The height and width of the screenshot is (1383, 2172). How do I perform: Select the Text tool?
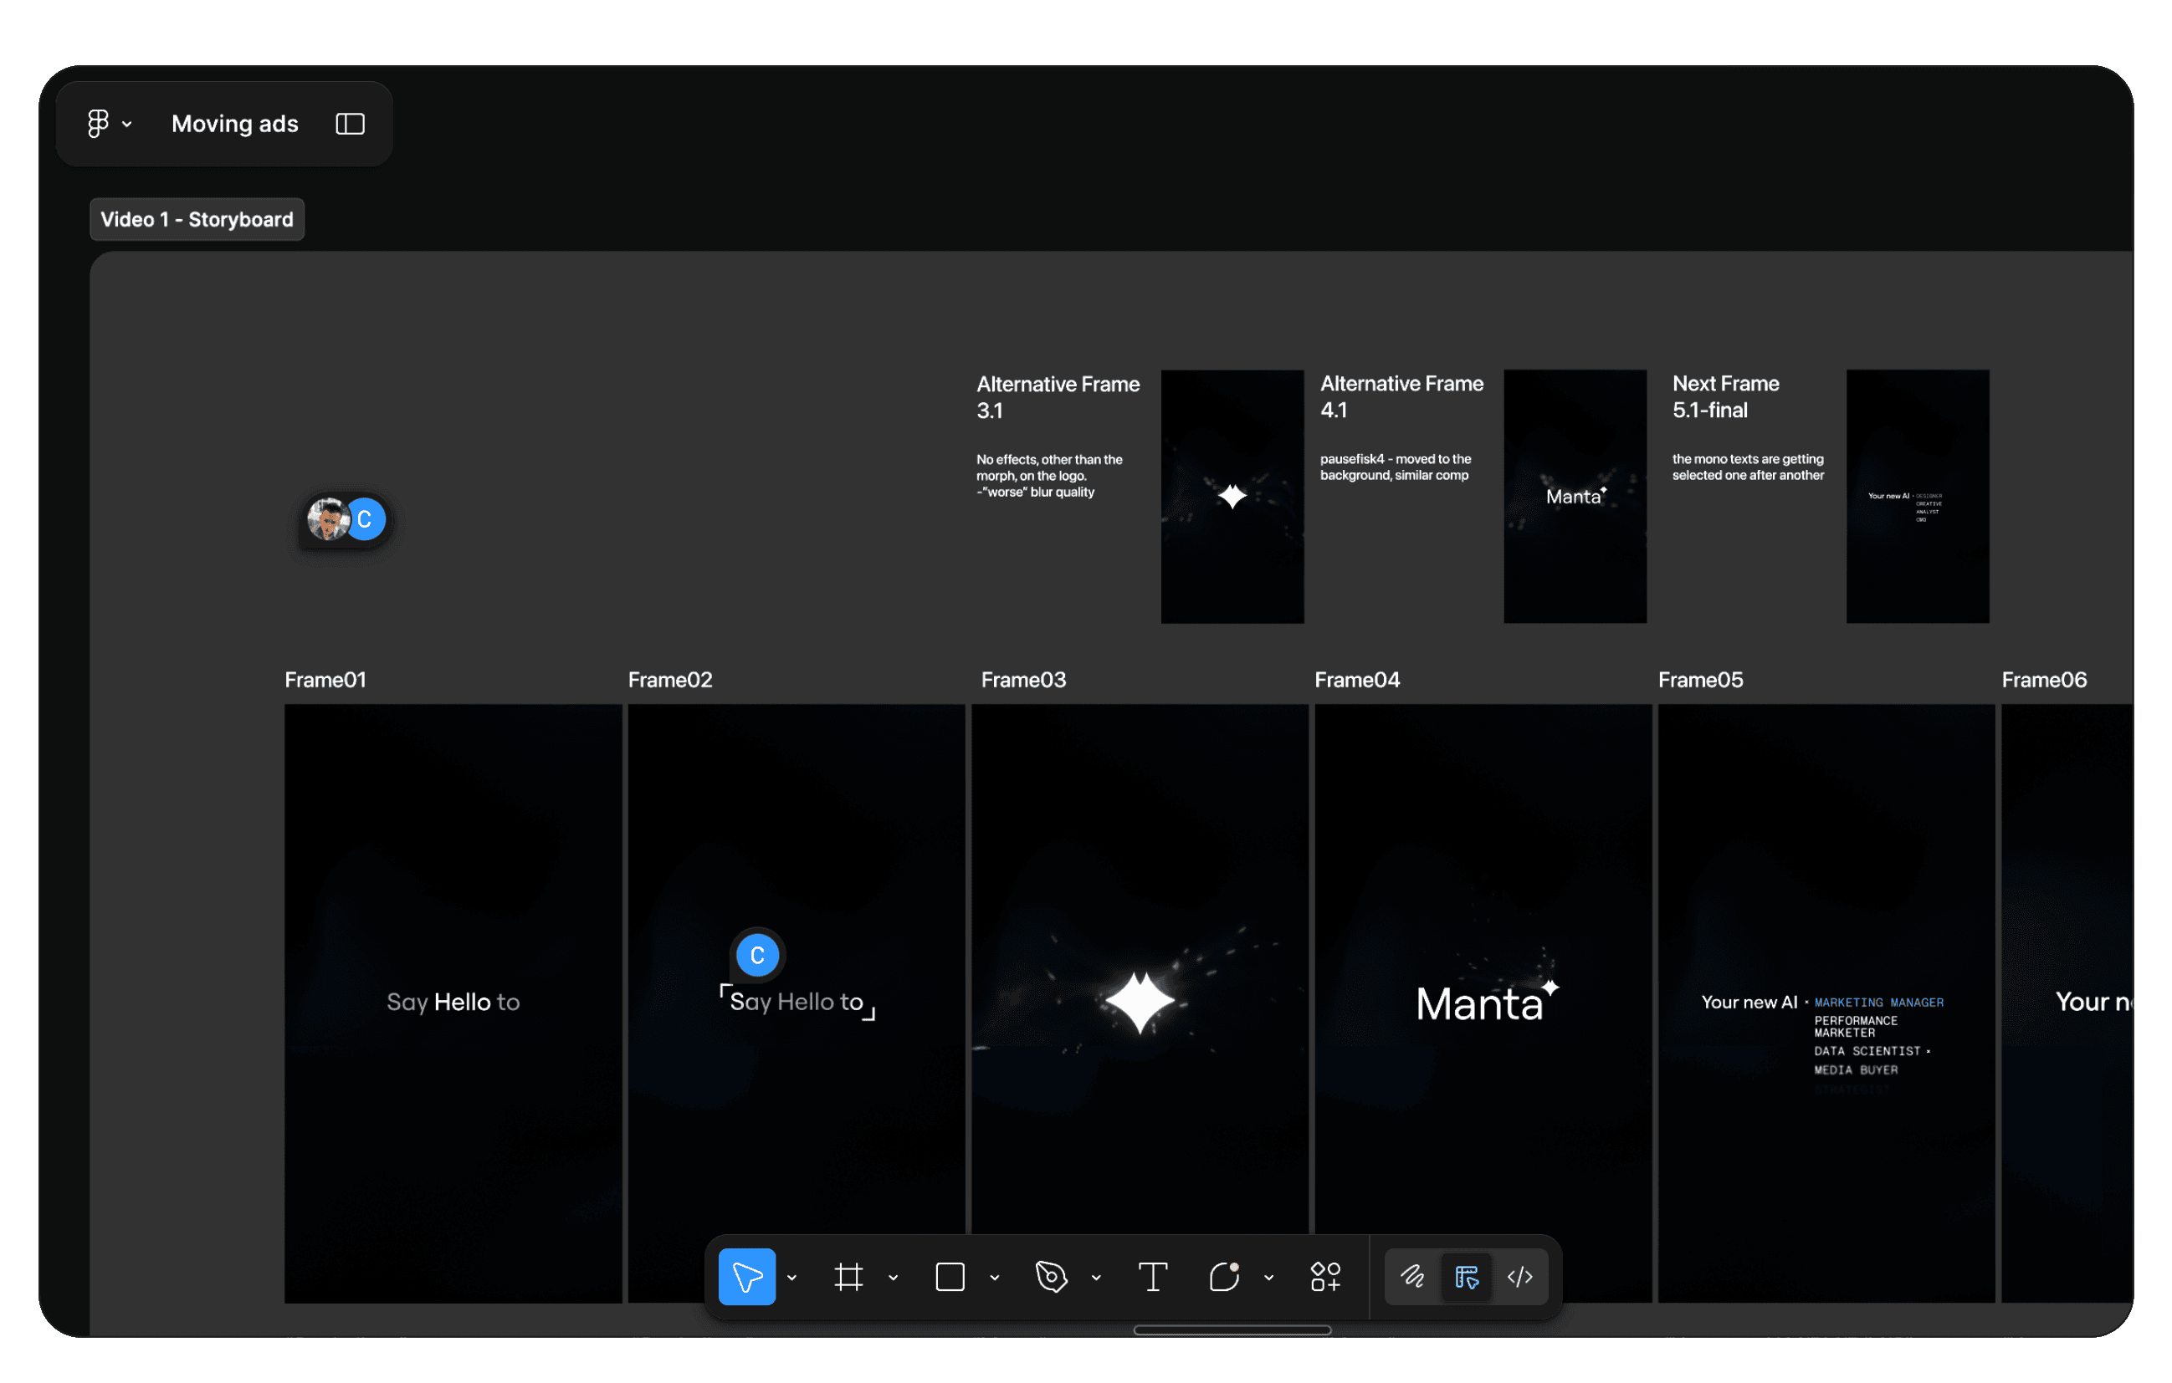[x=1152, y=1277]
